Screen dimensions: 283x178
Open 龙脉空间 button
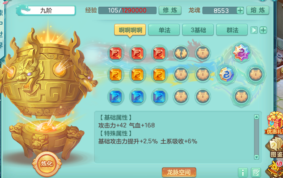tap(179, 172)
